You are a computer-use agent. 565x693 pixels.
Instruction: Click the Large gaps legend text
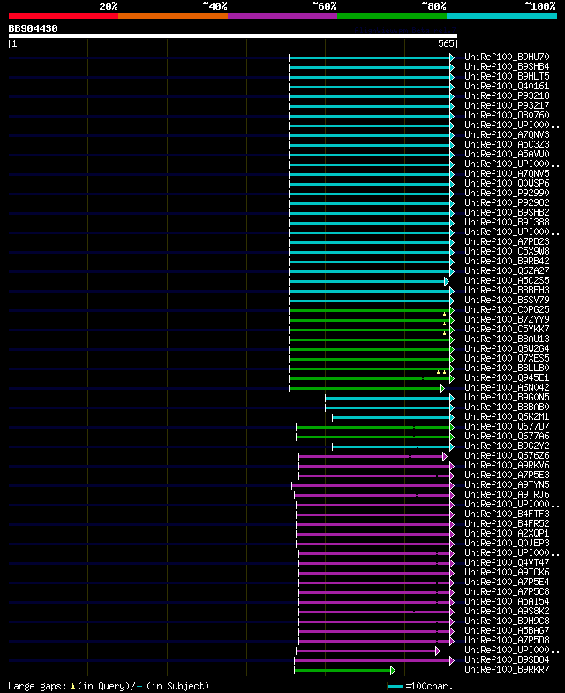[109, 686]
